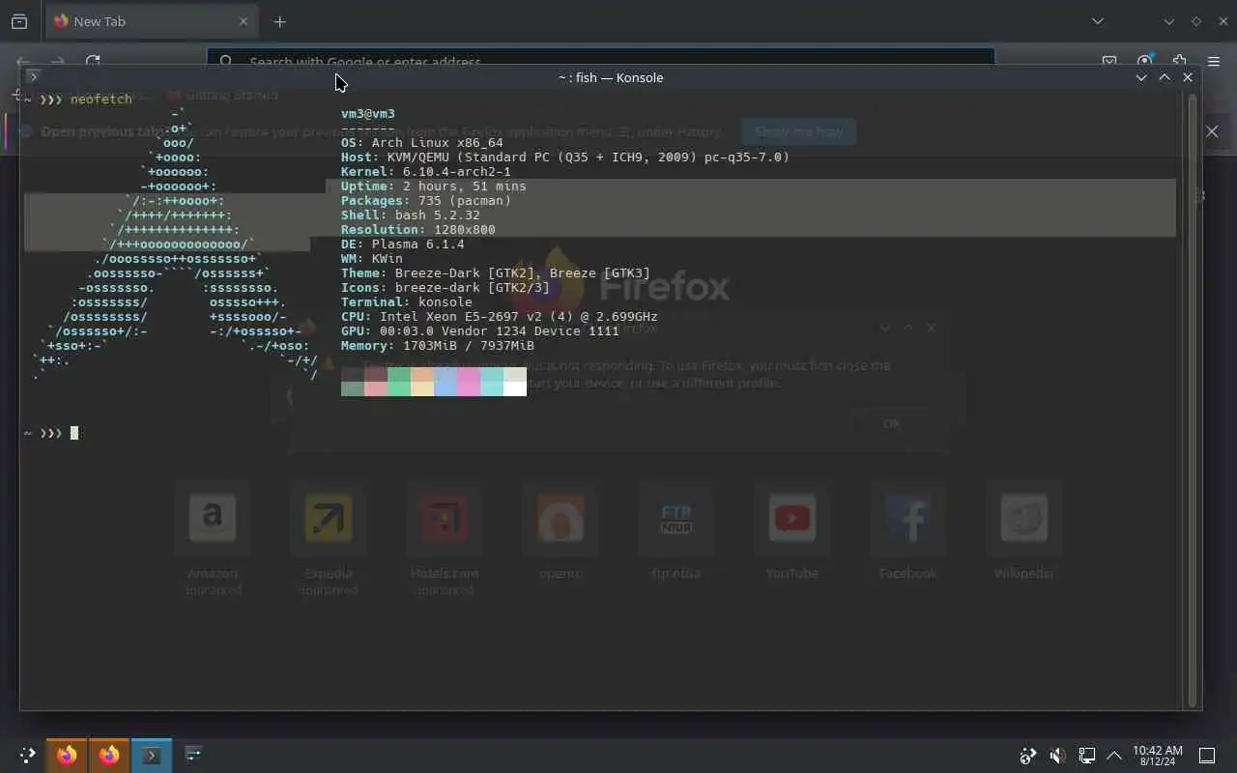Expand hidden system tray icons arrow
Viewport: 1237px width, 773px height.
pos(1113,756)
